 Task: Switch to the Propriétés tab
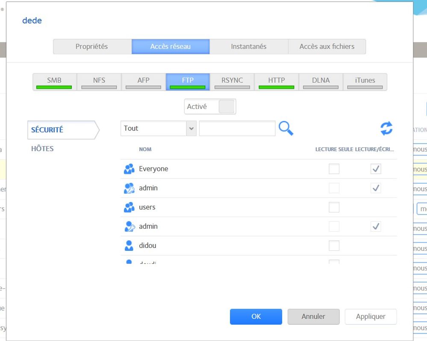click(x=92, y=47)
